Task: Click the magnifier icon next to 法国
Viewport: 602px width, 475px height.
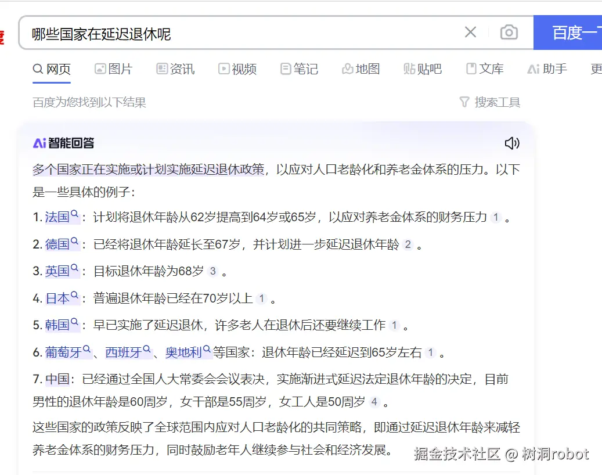Action: [x=75, y=214]
